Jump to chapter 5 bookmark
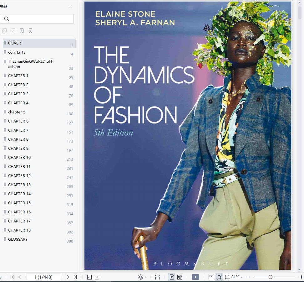This screenshot has height=282, width=304. 39,112
